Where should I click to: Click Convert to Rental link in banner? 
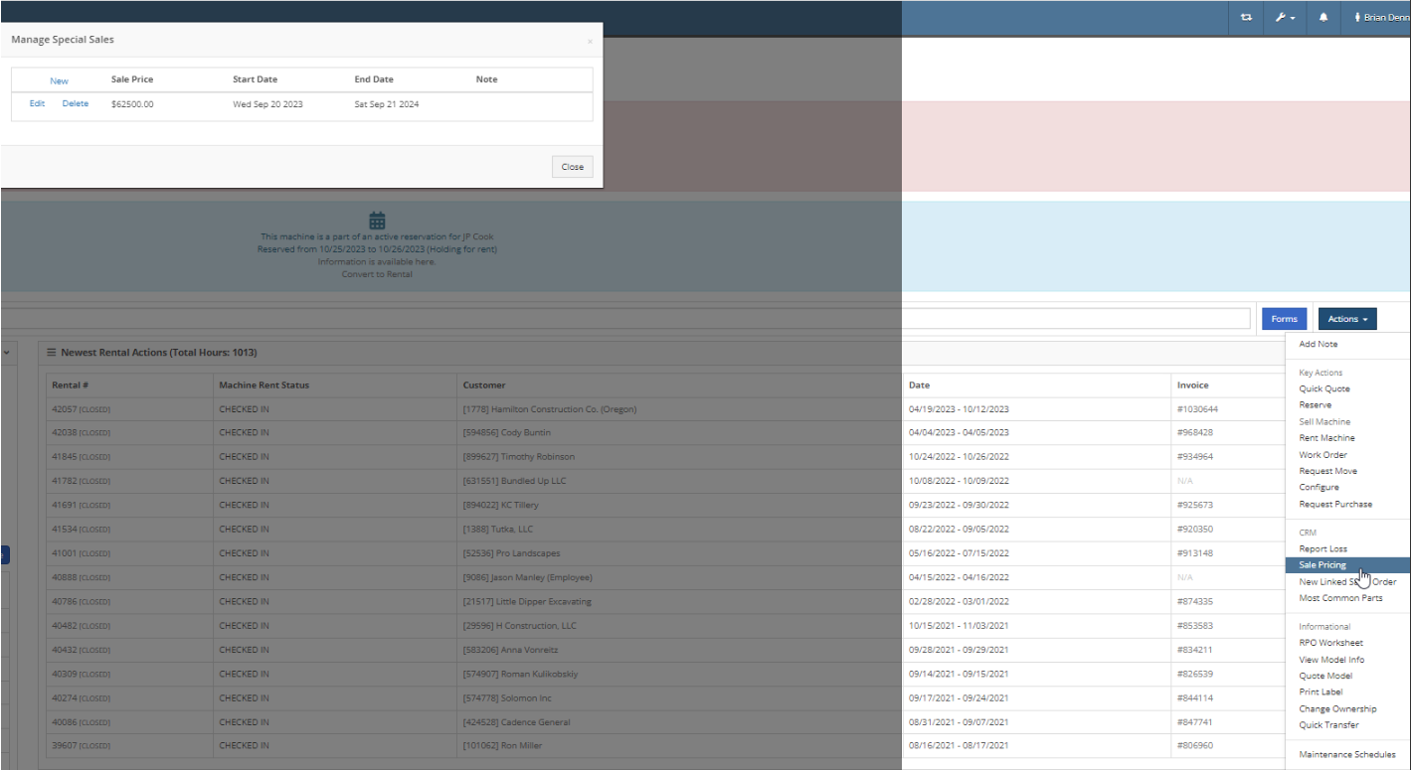(377, 274)
